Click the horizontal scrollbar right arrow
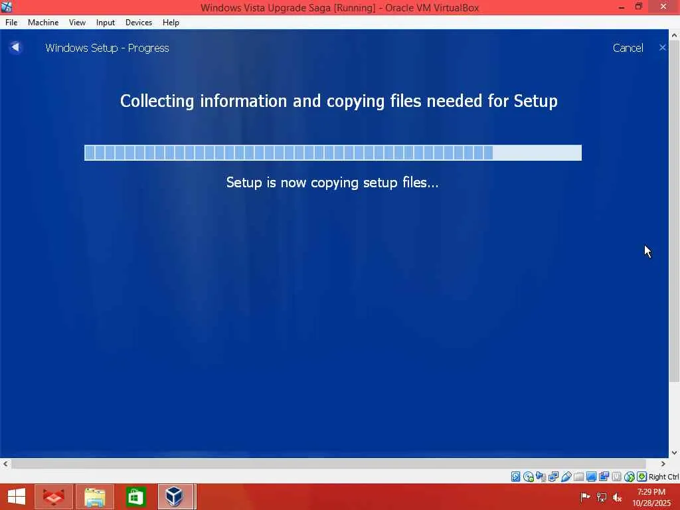 (663, 464)
